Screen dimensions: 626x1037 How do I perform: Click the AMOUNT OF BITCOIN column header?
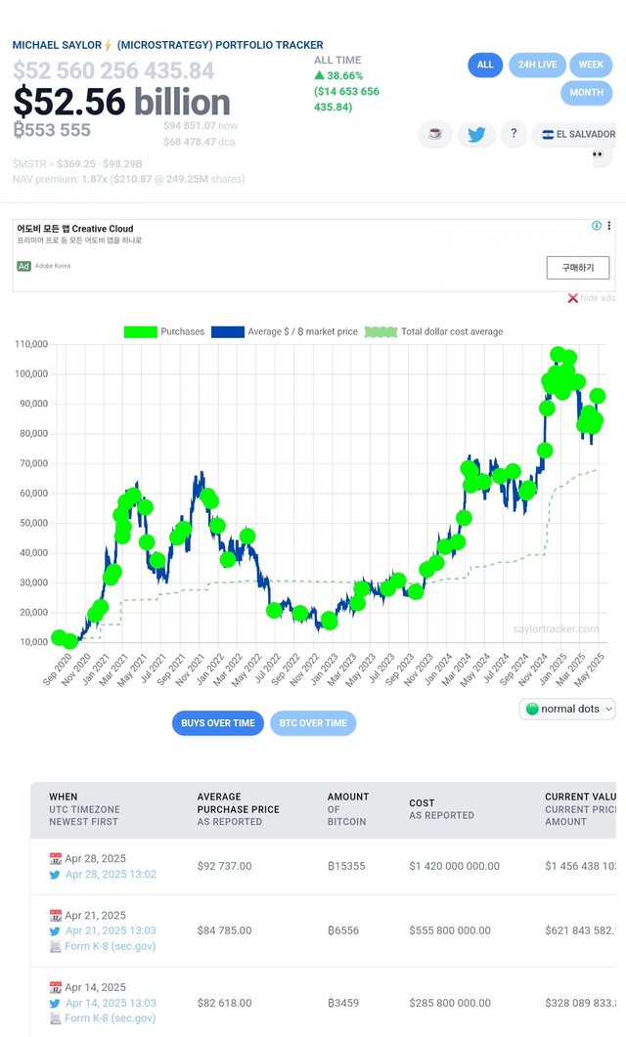(x=348, y=809)
